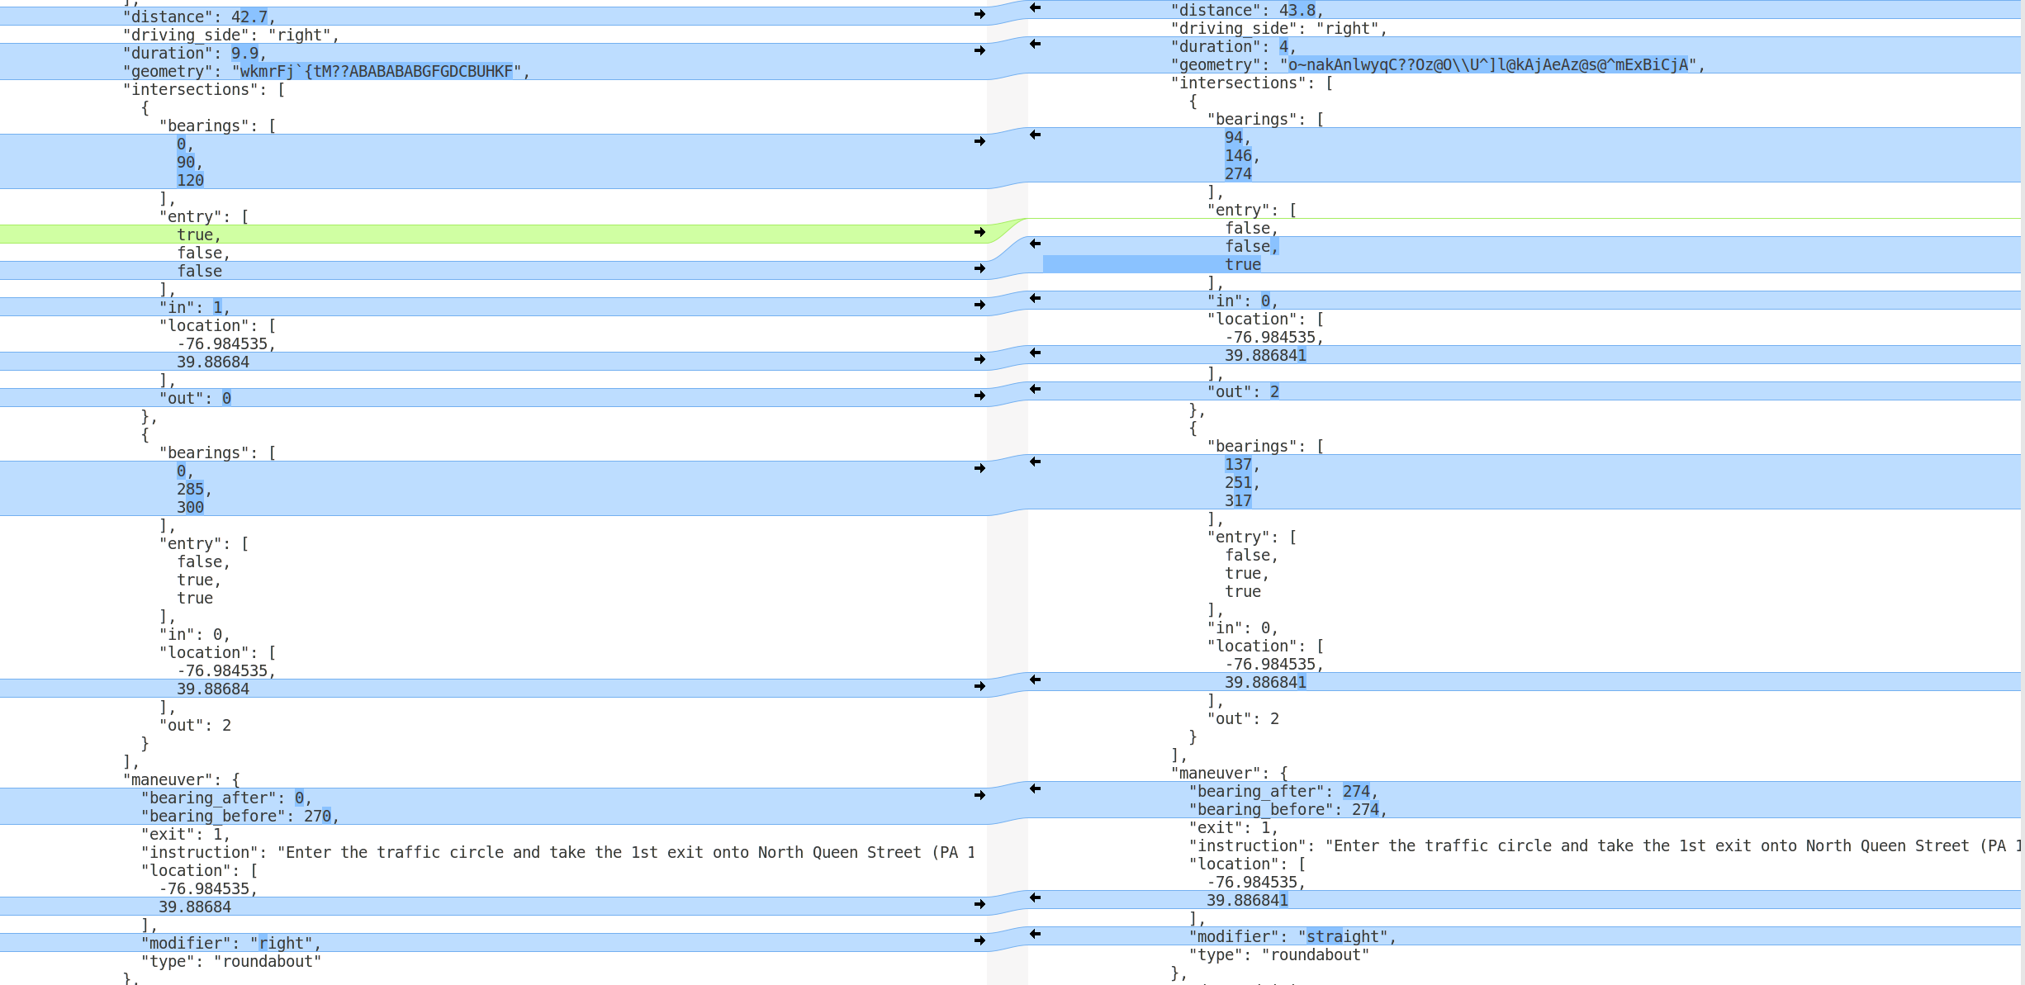Push left '"out": 0' change to right
Screen dimensions: 2025x985
[979, 395]
